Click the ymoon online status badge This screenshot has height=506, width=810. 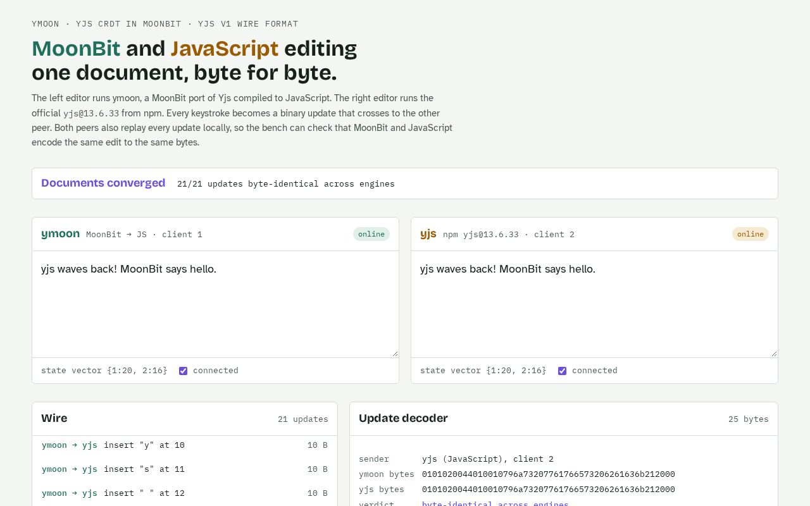click(x=371, y=234)
